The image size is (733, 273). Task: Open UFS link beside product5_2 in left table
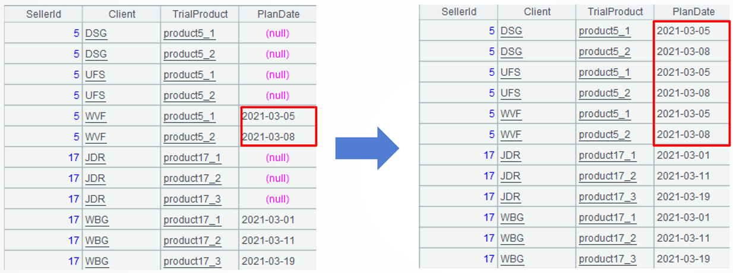95,95
